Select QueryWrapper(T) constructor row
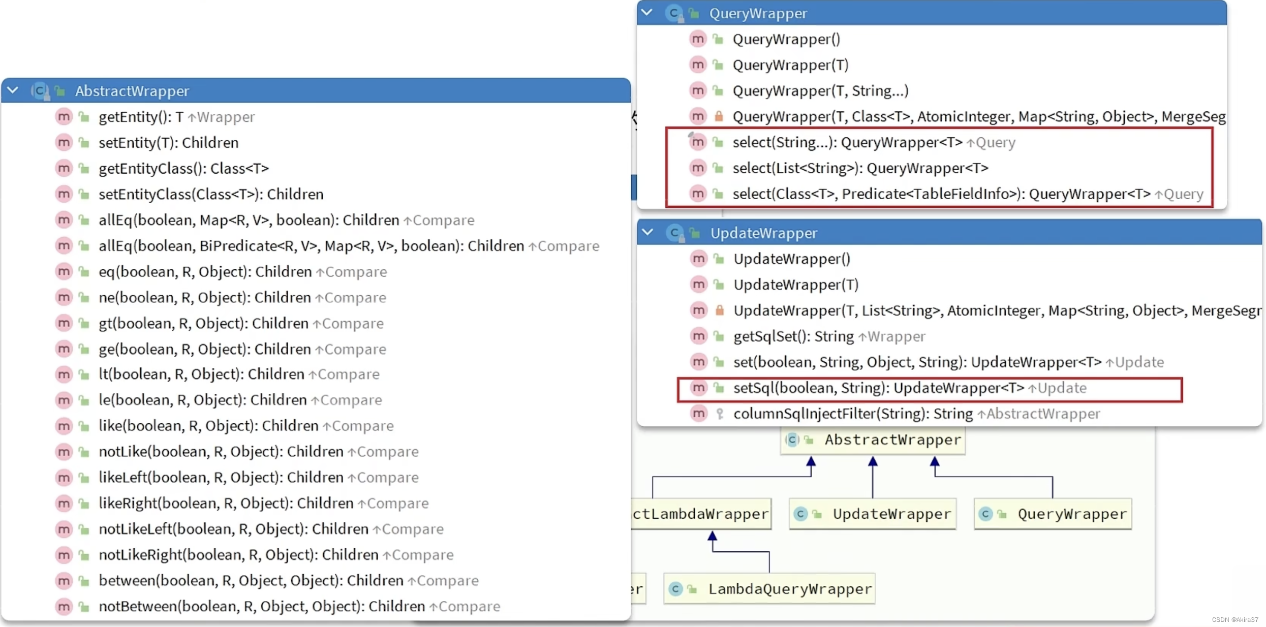This screenshot has height=627, width=1266. pyautogui.click(x=932, y=65)
